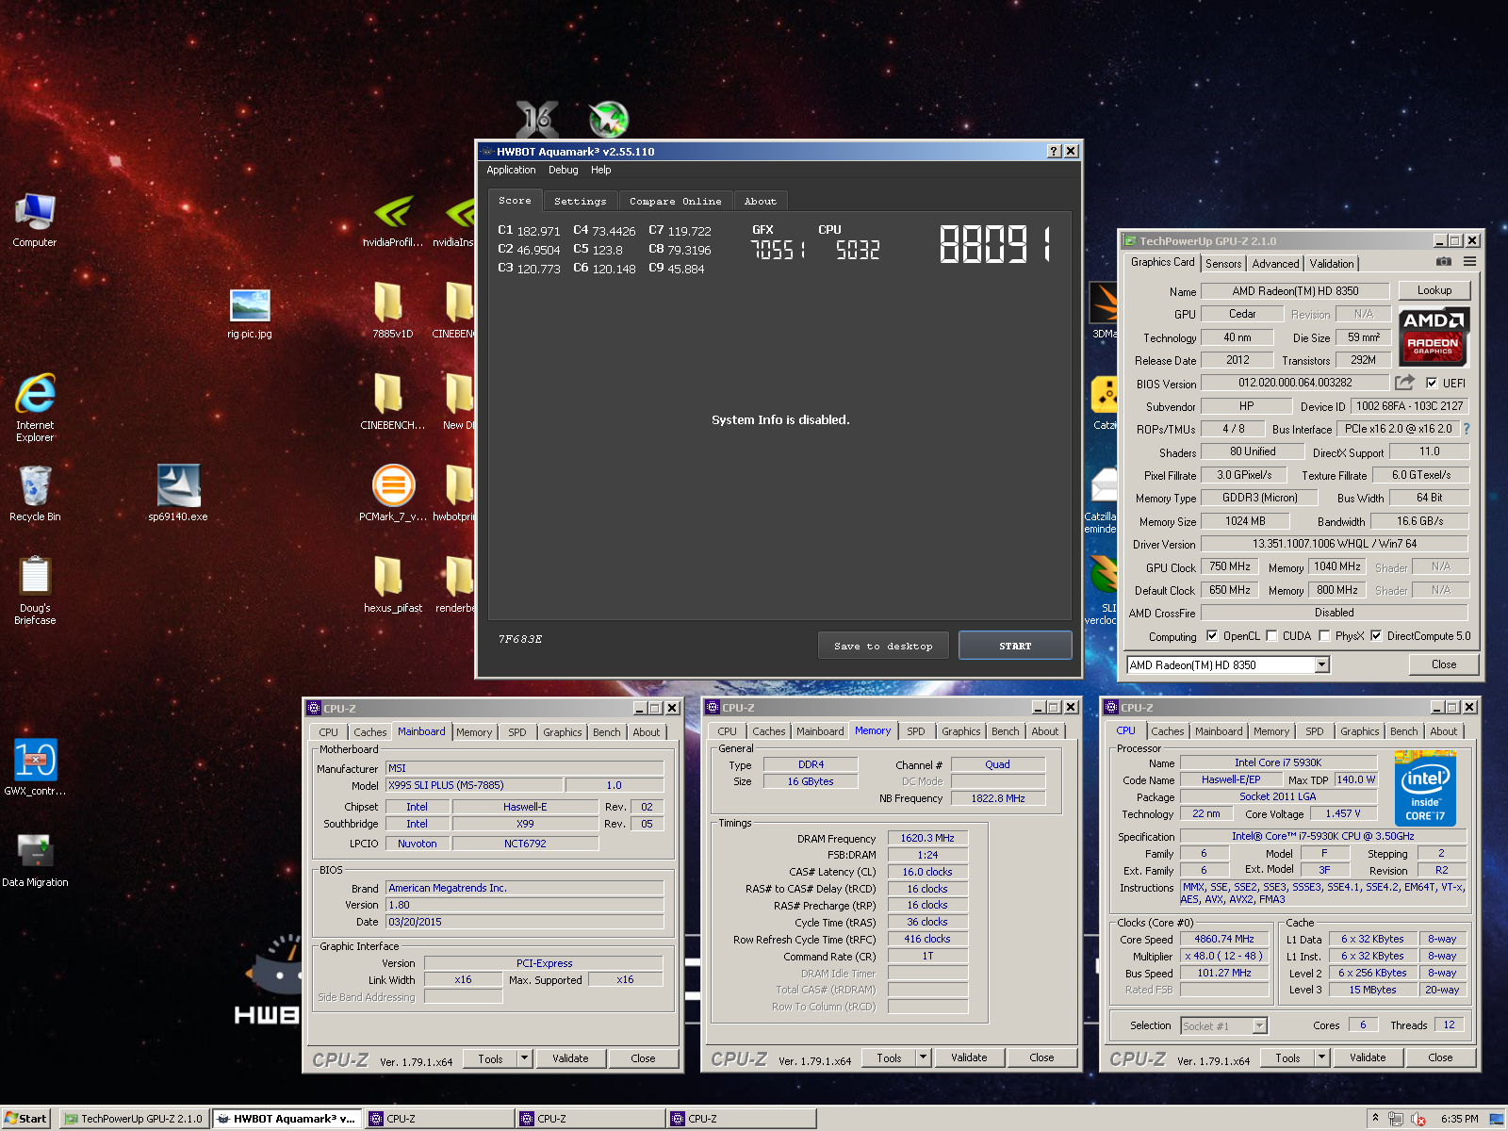The image size is (1508, 1131).
Task: Open GPU-Z hamburger menu icon
Action: coord(1469,262)
